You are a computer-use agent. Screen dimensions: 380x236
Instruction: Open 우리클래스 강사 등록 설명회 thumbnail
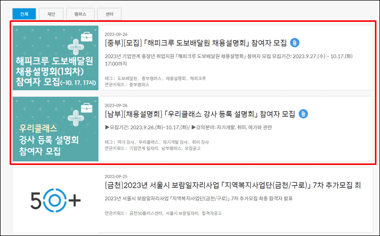[56, 129]
